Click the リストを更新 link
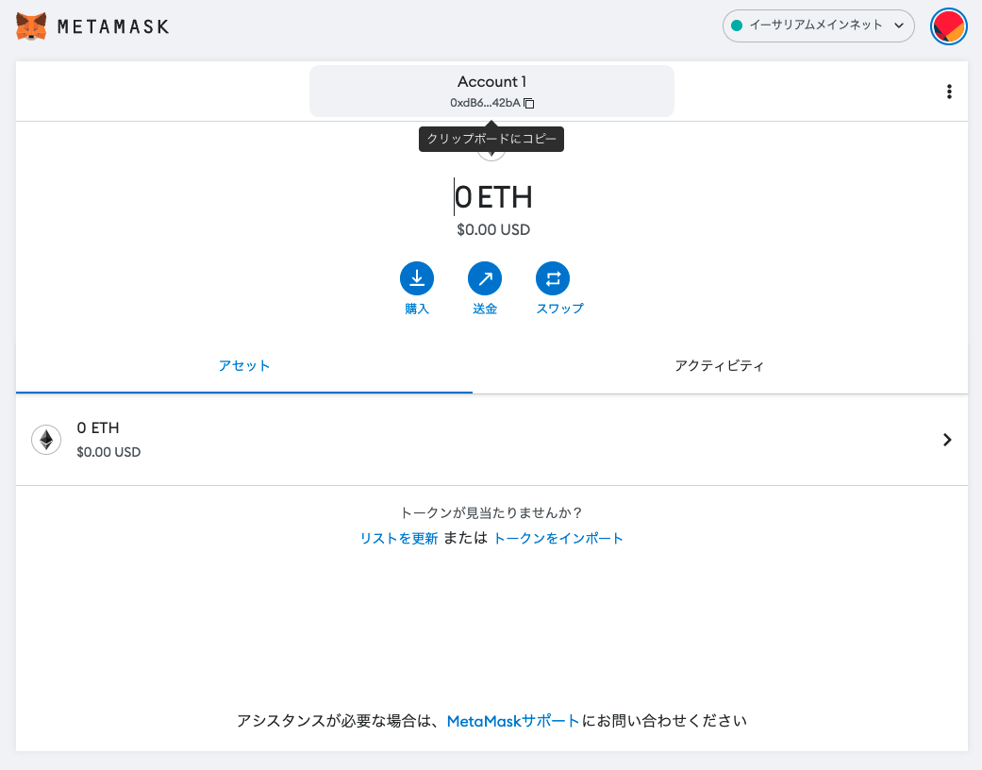 [398, 538]
